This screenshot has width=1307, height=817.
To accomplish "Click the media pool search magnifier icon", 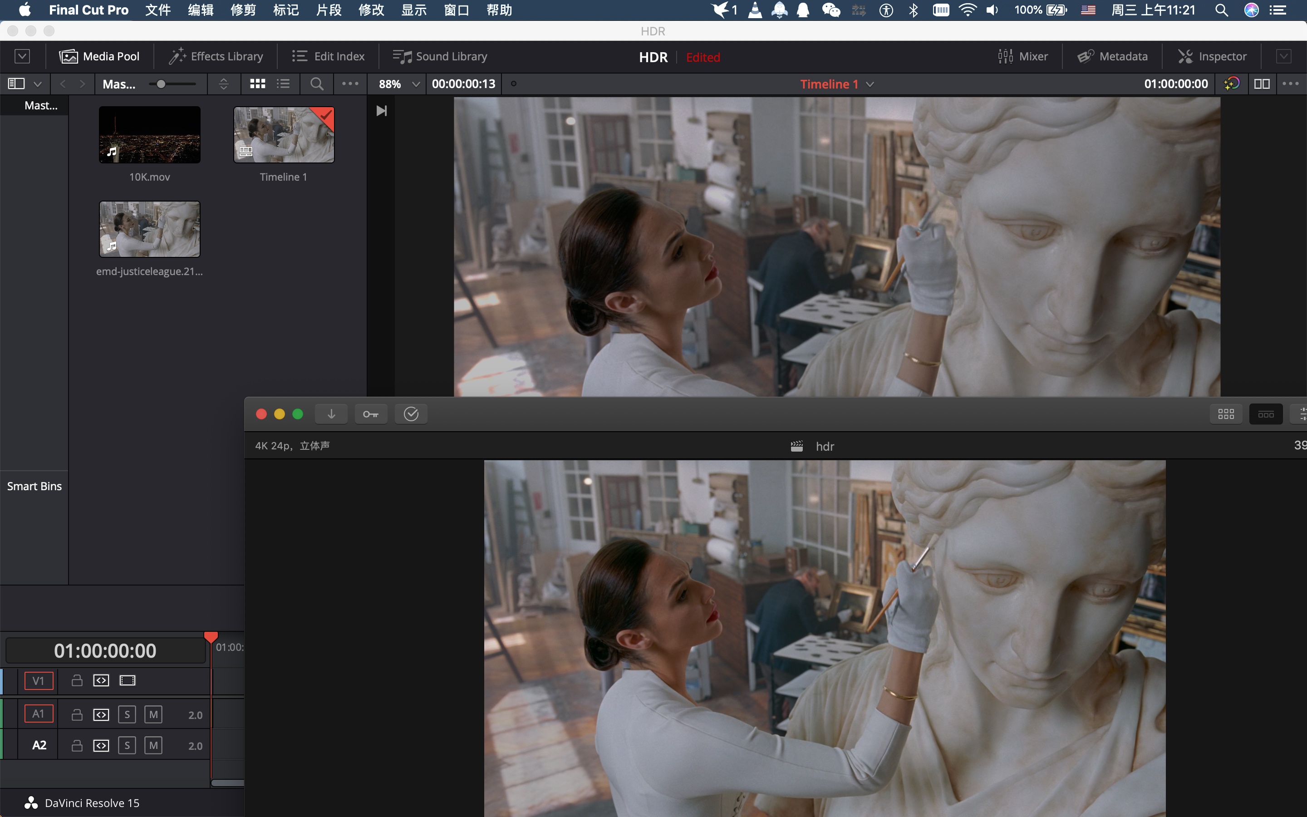I will [x=317, y=84].
